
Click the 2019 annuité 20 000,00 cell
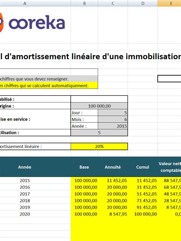(113, 207)
